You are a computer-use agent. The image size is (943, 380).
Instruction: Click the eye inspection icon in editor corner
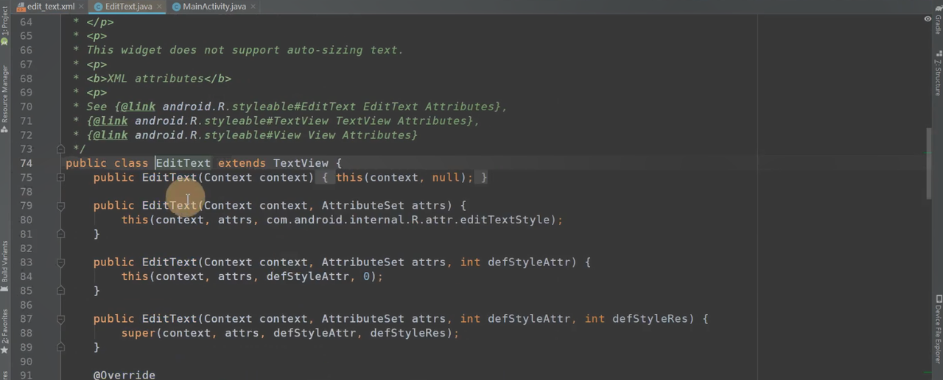pos(927,19)
